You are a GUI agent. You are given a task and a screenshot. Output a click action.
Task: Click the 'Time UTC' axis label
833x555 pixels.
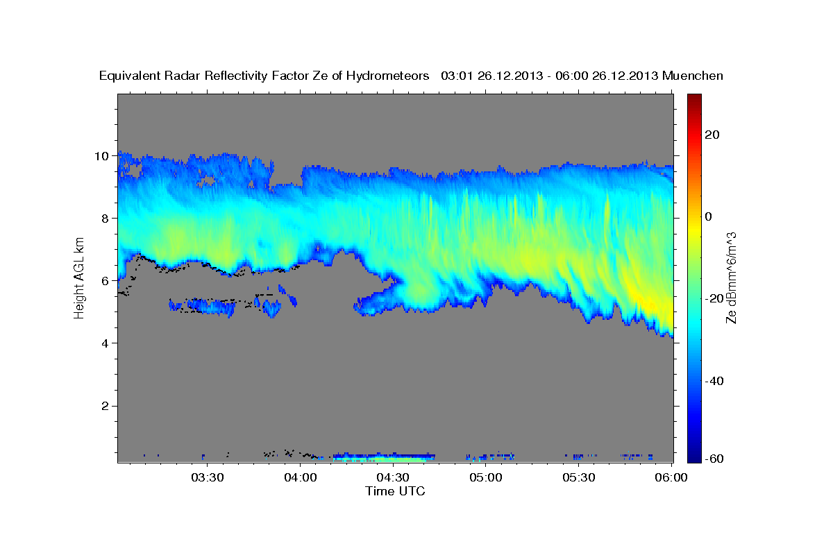click(x=395, y=491)
